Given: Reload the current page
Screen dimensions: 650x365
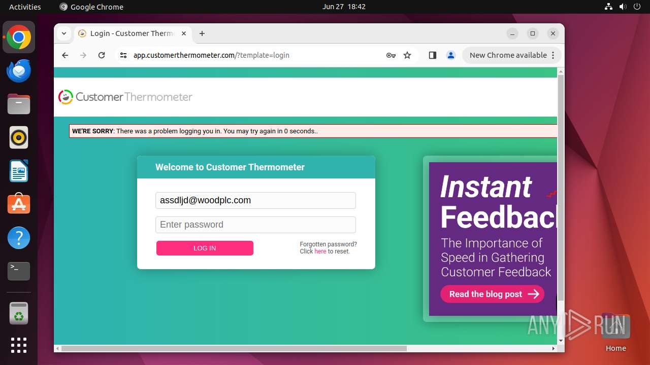Looking at the screenshot, I should pos(102,55).
